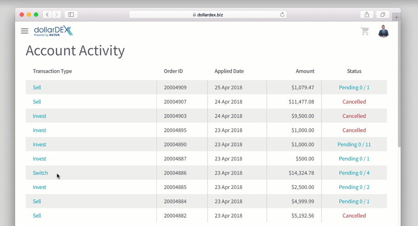Select the $5,192.56 amount
Image resolution: width=418 pixels, height=226 pixels.
[303, 216]
